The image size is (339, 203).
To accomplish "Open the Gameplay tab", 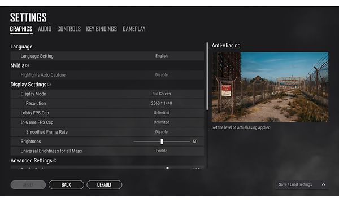I will [x=134, y=29].
